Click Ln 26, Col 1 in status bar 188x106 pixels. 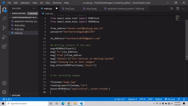coord(120,99)
